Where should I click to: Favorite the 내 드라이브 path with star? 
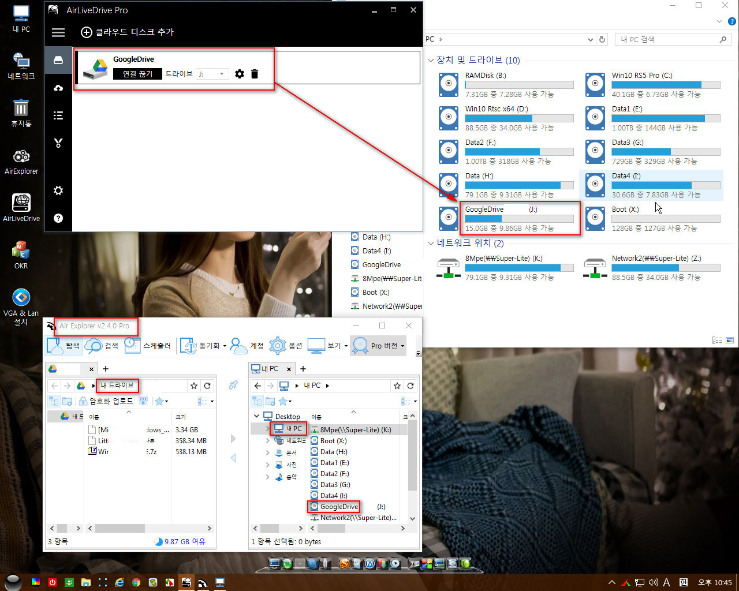194,386
